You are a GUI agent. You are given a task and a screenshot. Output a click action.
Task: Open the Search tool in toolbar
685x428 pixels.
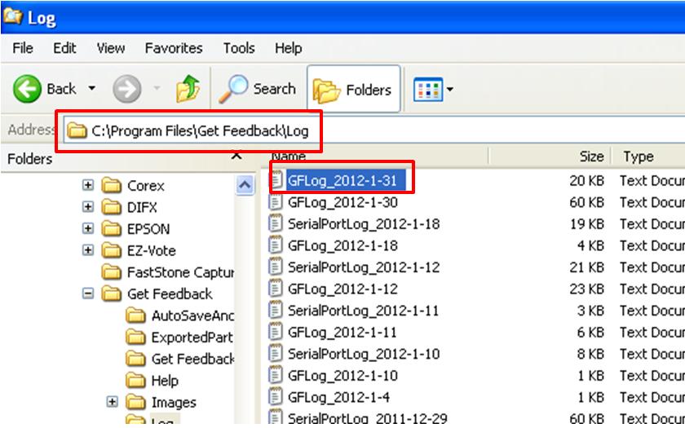click(x=261, y=90)
